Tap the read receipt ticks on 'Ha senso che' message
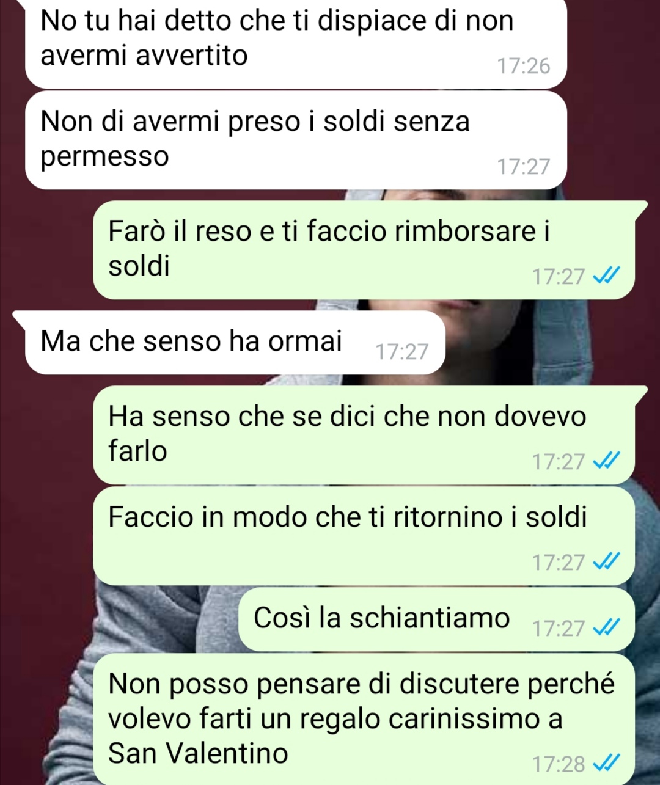660x785 pixels. point(607,461)
